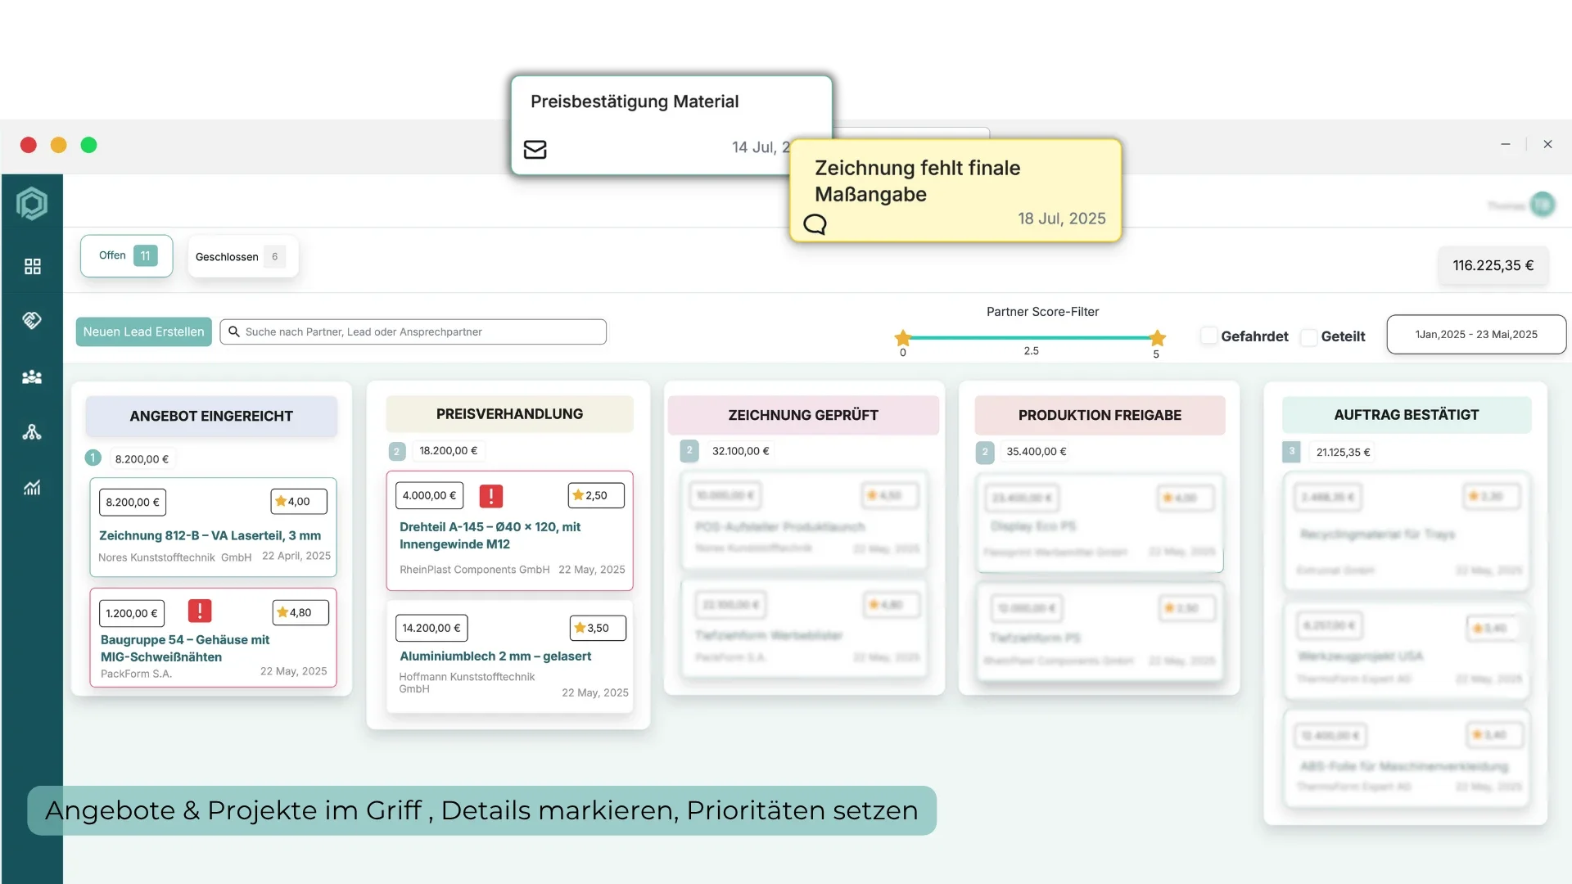Select the network hierarchy icon in sidebar
The width and height of the screenshot is (1572, 884).
pyautogui.click(x=32, y=432)
